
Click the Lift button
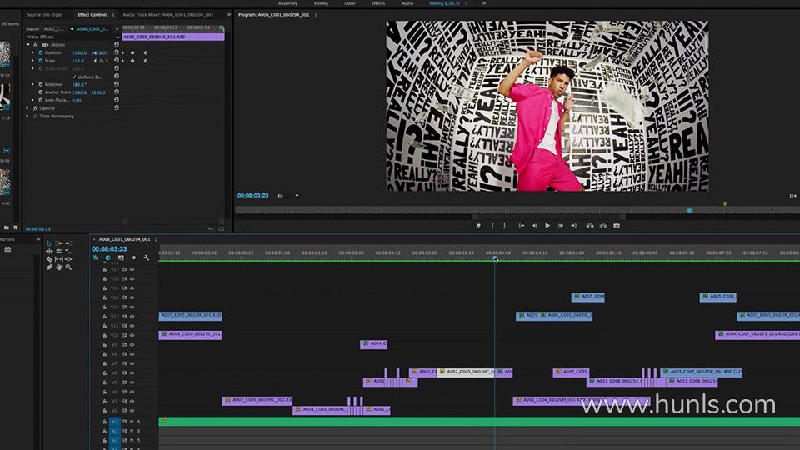tap(590, 226)
